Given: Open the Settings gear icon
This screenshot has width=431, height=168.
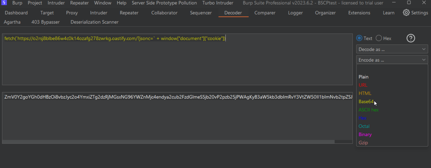Looking at the screenshot, I should coord(406,13).
